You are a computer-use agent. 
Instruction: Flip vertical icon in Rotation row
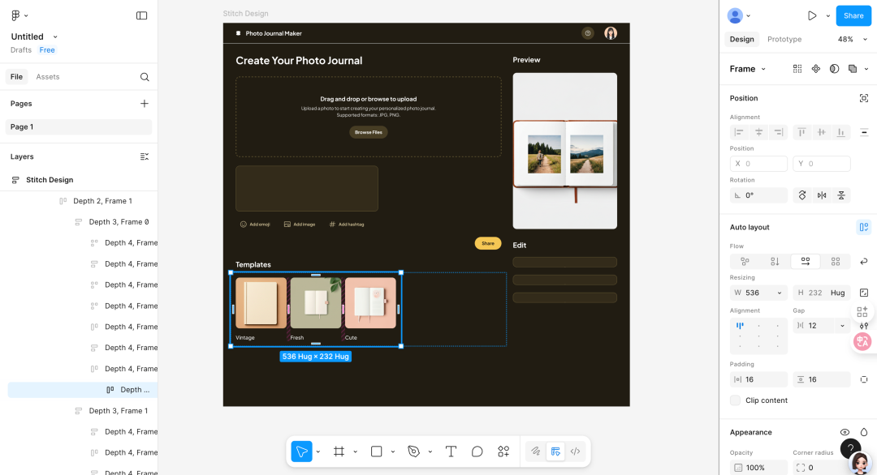[x=841, y=195]
